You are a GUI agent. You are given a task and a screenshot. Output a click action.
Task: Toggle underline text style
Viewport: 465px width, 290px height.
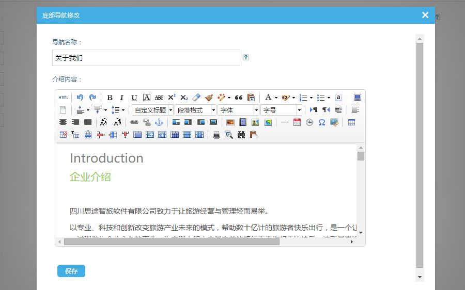(134, 98)
